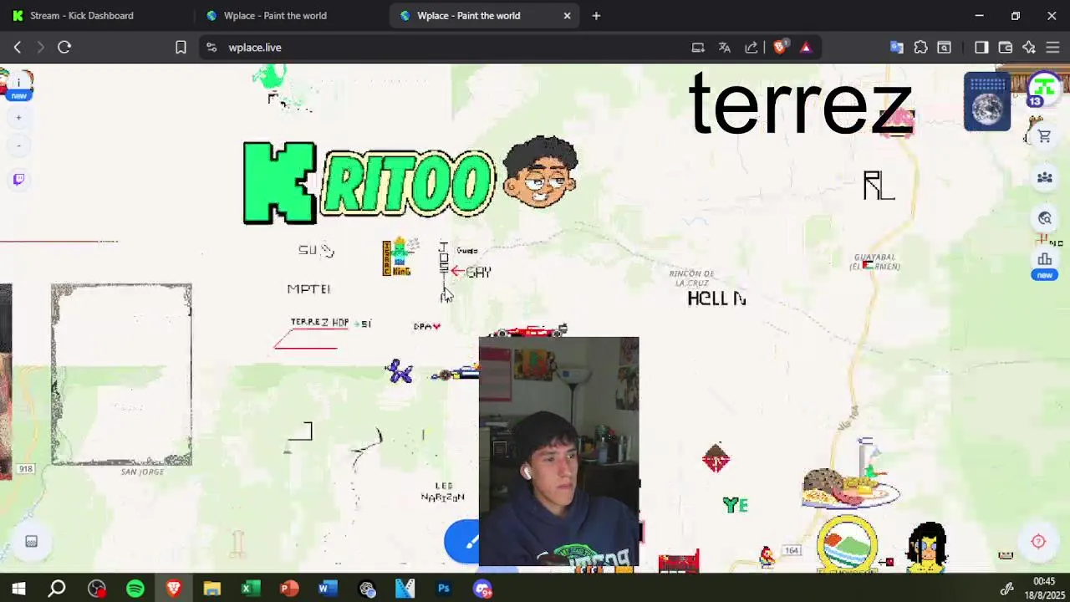Reload the wplace.live page
The height and width of the screenshot is (602, 1070).
64,48
